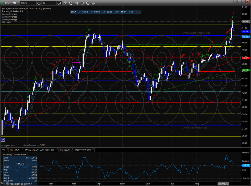Click the interval clock icon
Screen dimensions: 251x186
coord(59,3)
